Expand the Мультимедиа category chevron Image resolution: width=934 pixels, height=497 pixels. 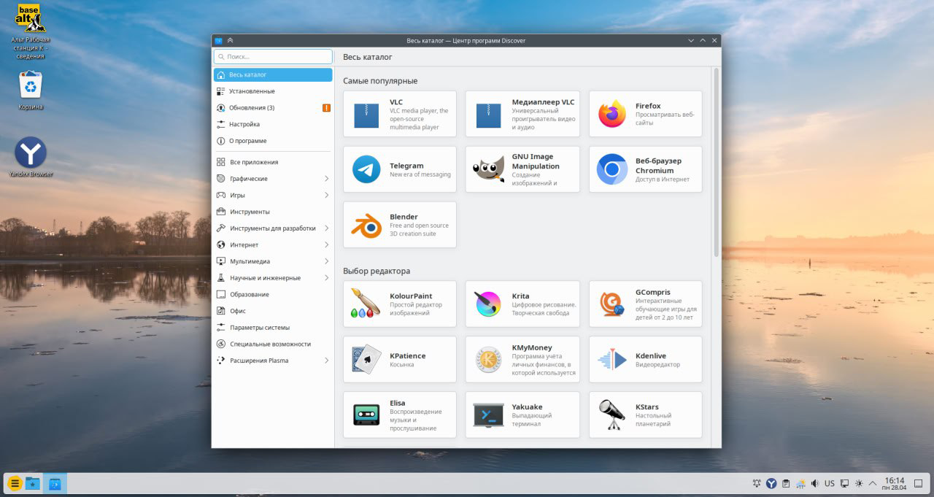point(326,261)
